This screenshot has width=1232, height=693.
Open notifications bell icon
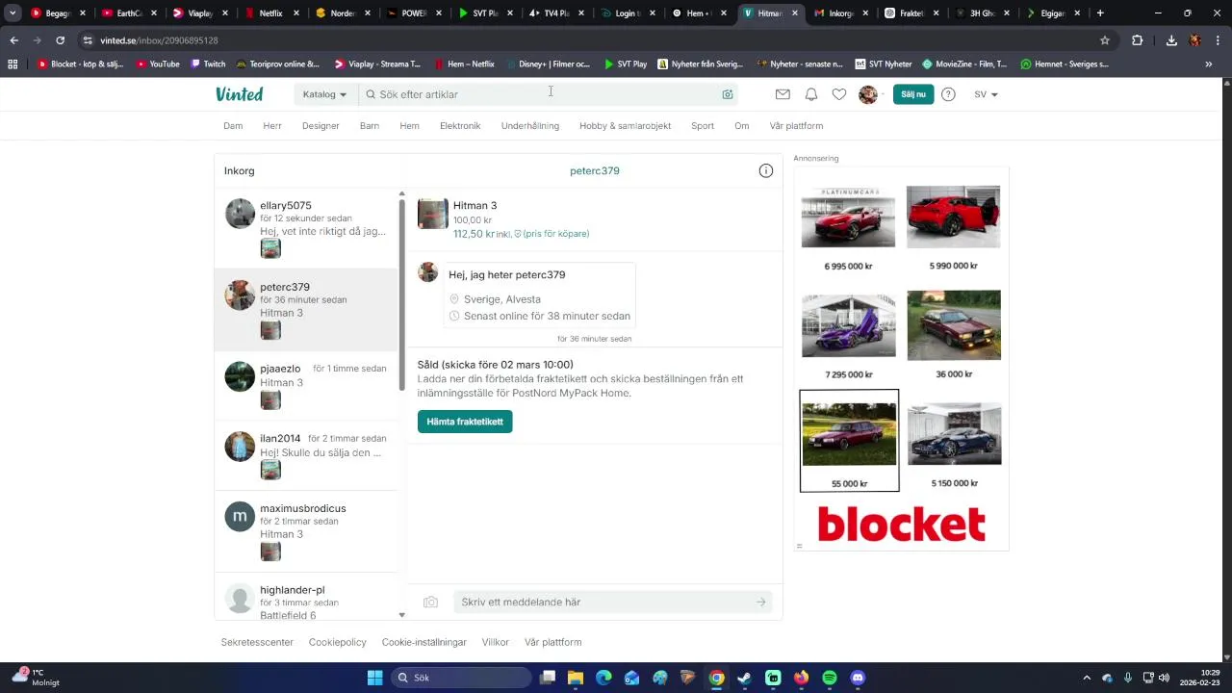coord(811,94)
